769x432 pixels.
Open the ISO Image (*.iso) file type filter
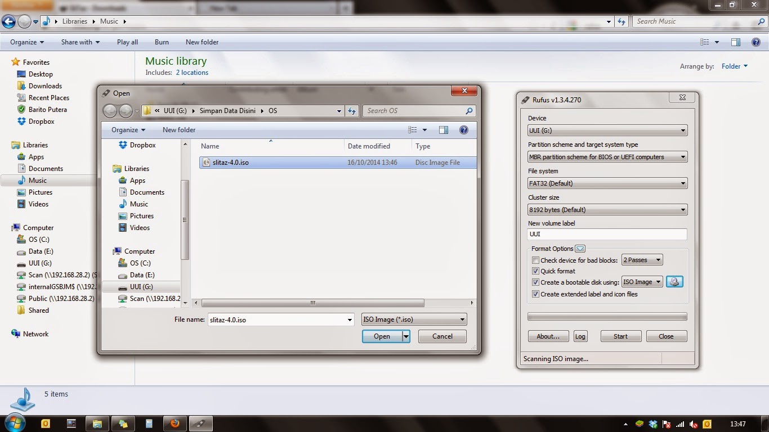pyautogui.click(x=414, y=319)
